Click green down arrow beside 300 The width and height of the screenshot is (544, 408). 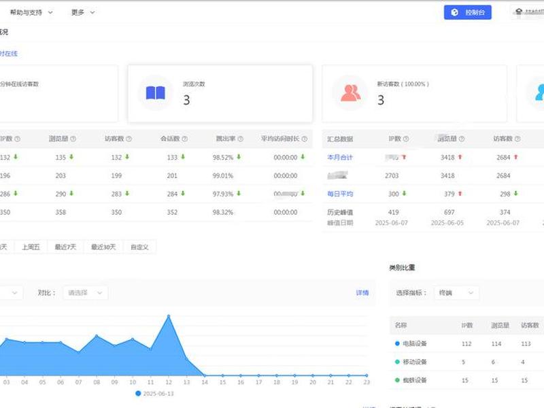(x=404, y=194)
